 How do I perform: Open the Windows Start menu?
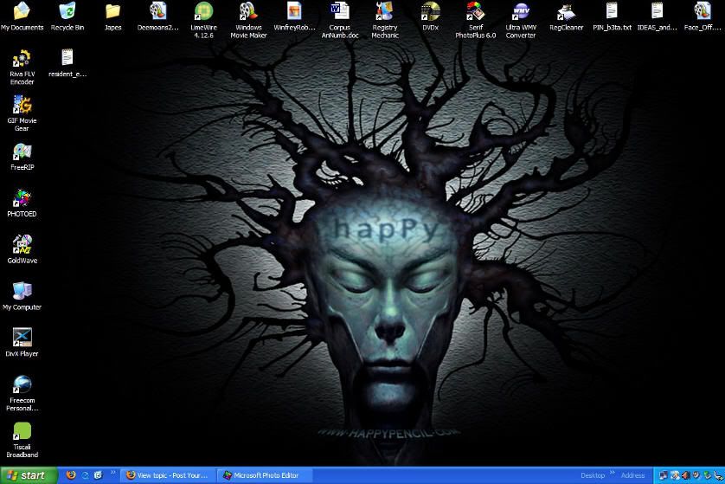(29, 475)
